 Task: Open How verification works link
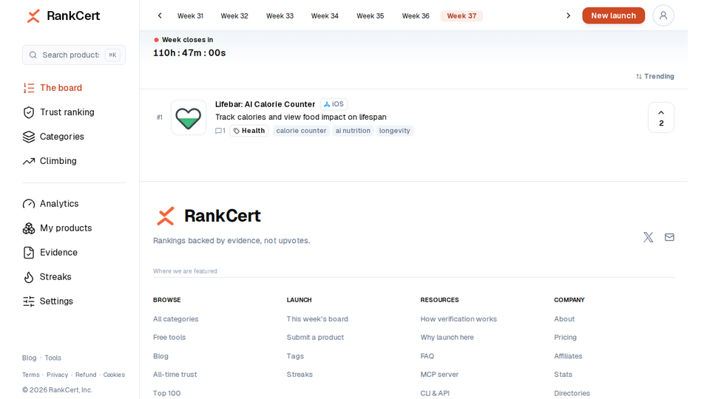(459, 319)
